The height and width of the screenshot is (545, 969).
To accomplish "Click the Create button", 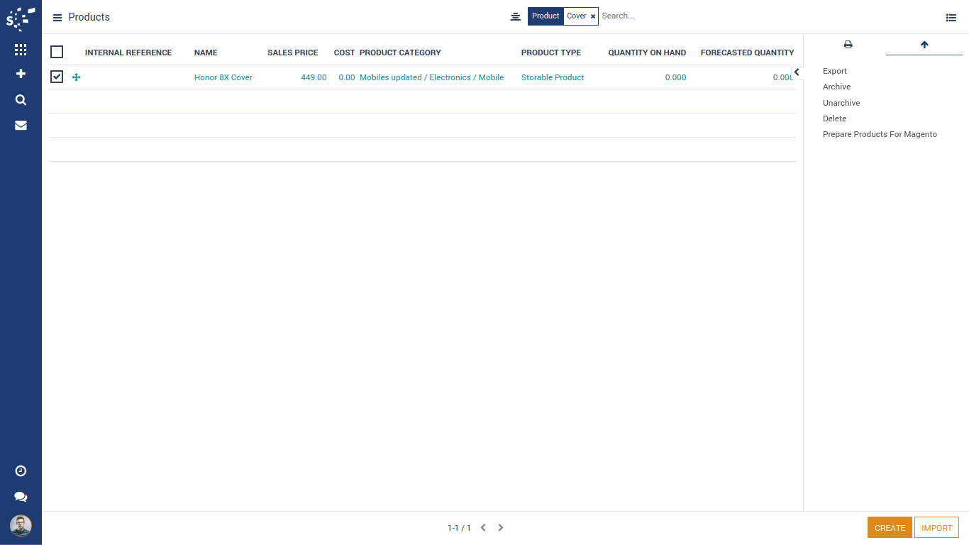I will pos(889,528).
